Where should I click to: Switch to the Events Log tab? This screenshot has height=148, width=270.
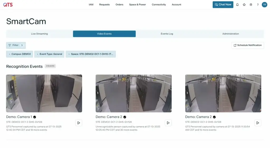click(x=167, y=34)
